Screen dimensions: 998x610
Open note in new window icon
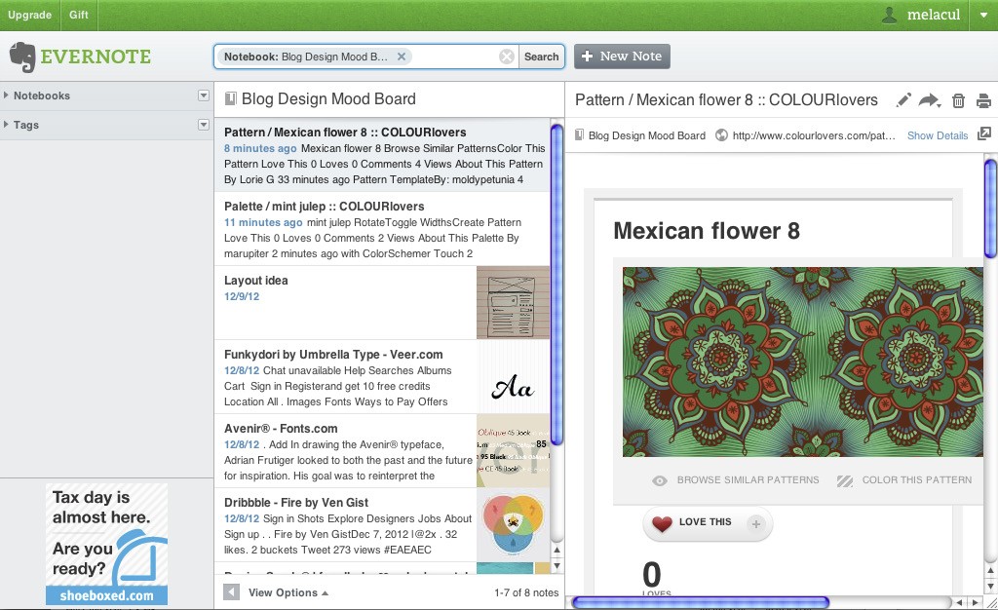tap(984, 133)
